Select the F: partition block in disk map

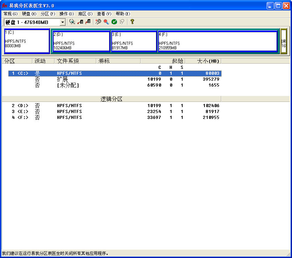(x=217, y=41)
